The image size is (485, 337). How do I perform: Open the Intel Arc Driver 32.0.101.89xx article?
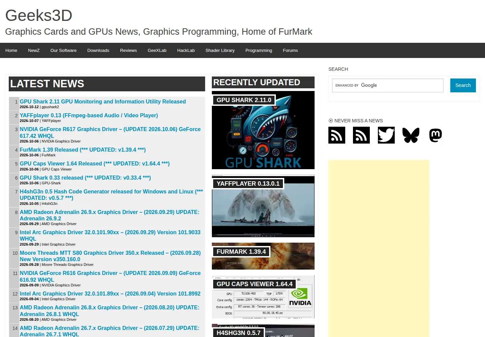coord(110,294)
